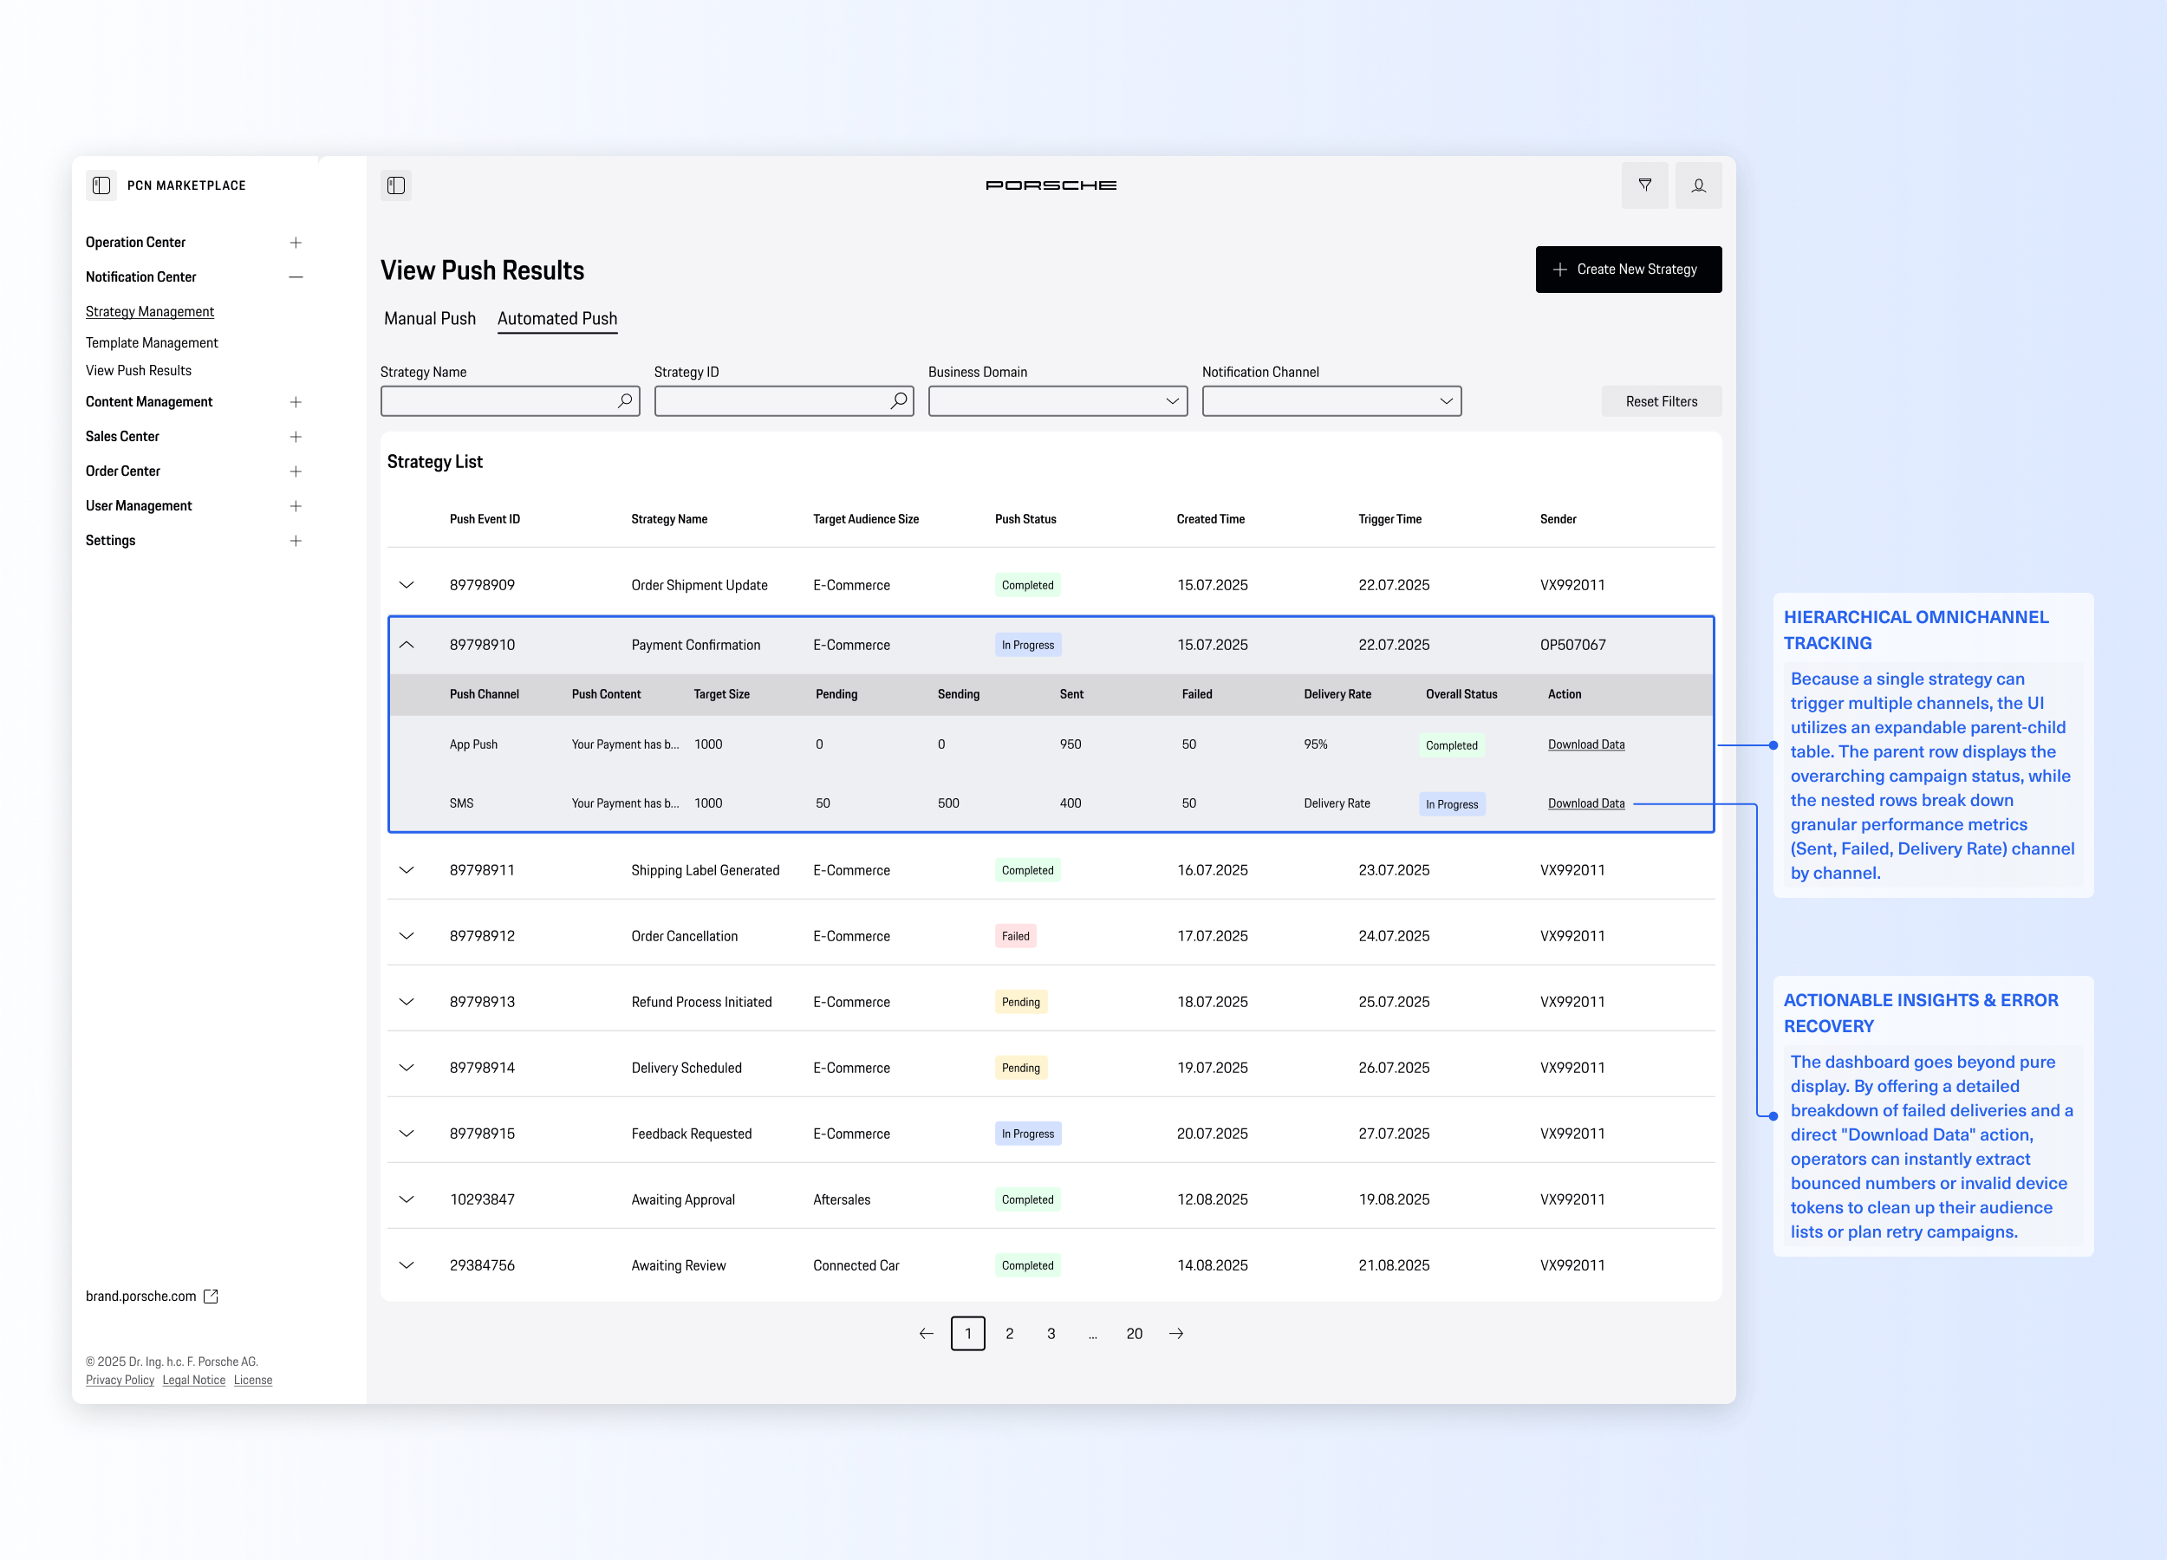Open Template Management in sidebar

click(151, 343)
